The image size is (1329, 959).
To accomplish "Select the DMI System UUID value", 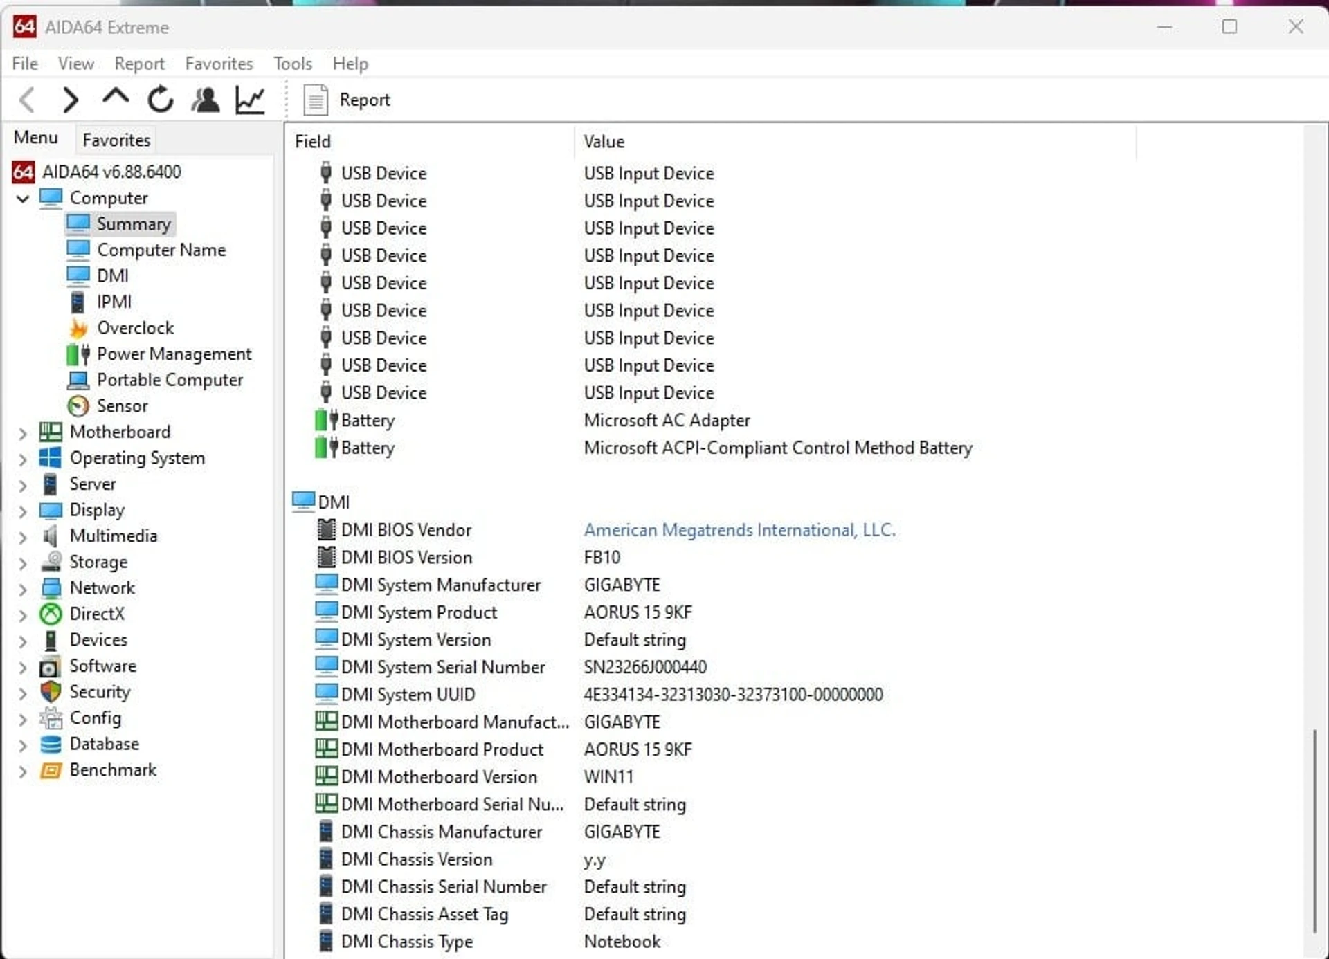I will (x=733, y=695).
